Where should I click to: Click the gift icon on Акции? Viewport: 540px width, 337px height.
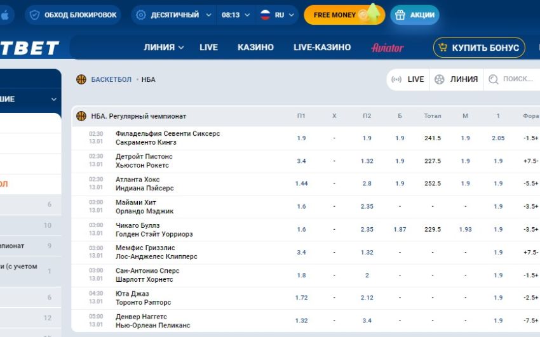[x=400, y=15]
